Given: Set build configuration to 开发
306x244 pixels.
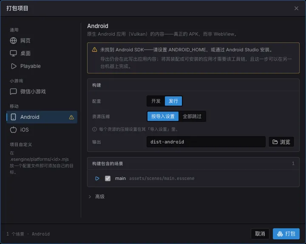Looking at the screenshot, I should pos(156,101).
